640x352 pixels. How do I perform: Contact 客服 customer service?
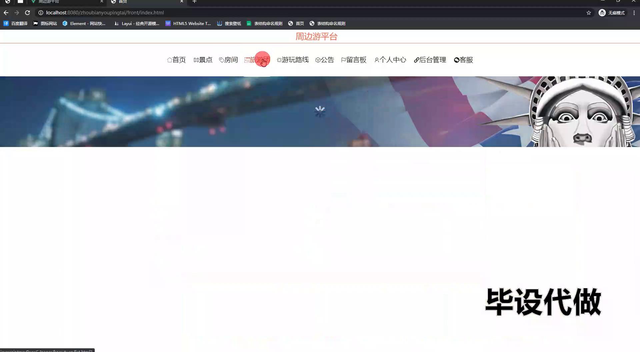click(464, 60)
